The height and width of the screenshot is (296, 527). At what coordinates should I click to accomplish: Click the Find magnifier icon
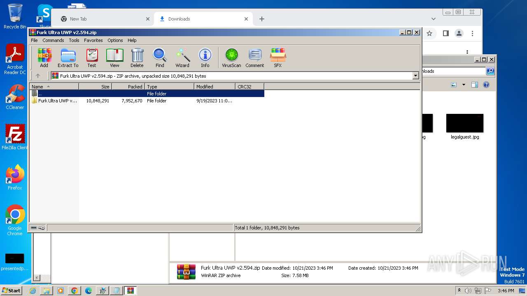[x=160, y=58]
